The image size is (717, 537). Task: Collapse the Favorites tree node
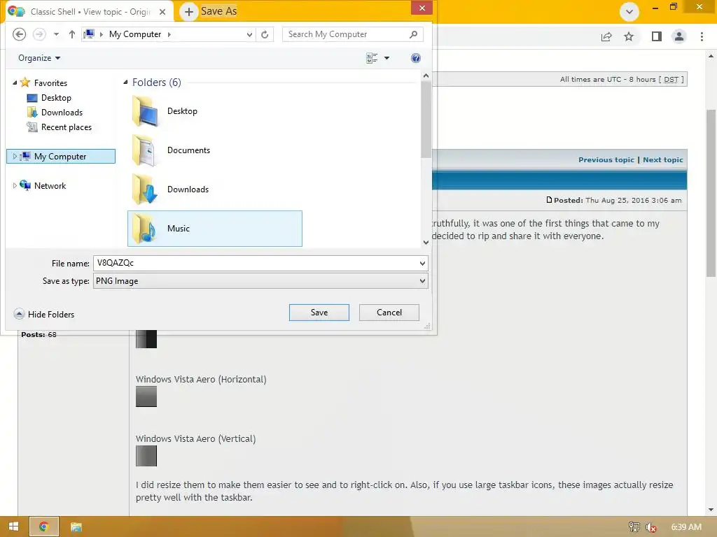point(15,83)
